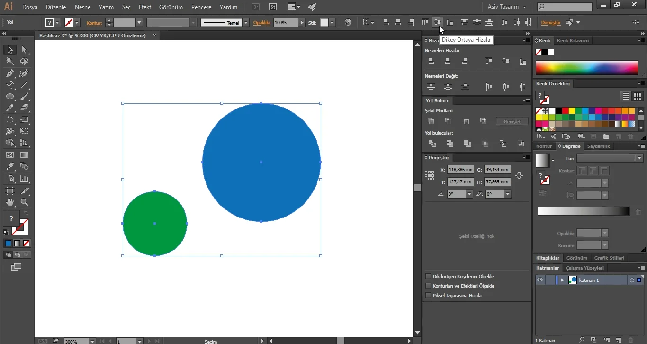Open the Nesne menu

(82, 7)
